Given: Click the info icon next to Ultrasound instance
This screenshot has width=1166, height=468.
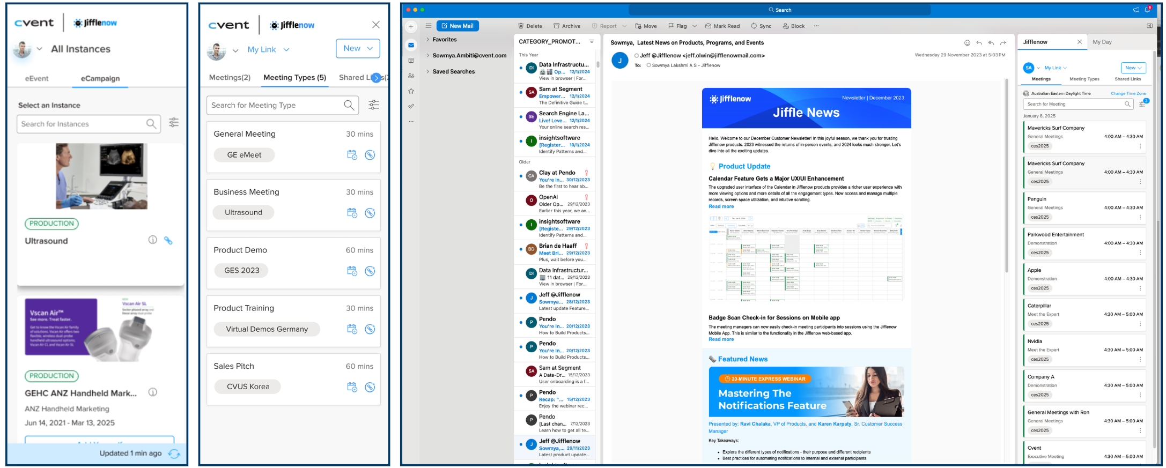Looking at the screenshot, I should coord(153,240).
